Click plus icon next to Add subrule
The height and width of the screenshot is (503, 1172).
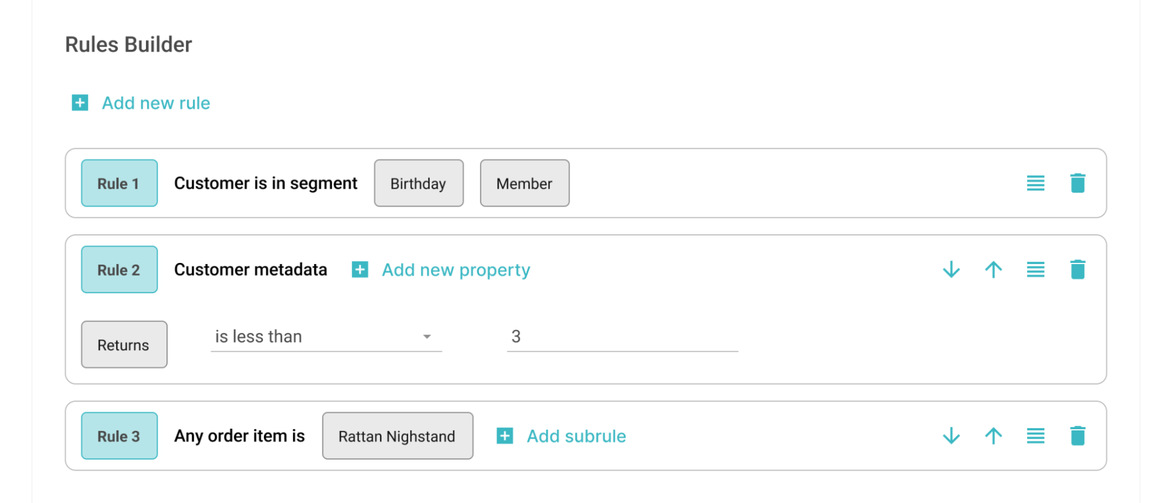coord(505,436)
